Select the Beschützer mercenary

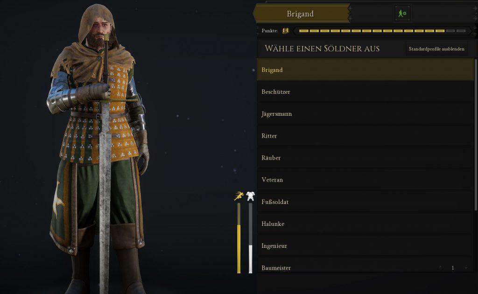tap(365, 92)
